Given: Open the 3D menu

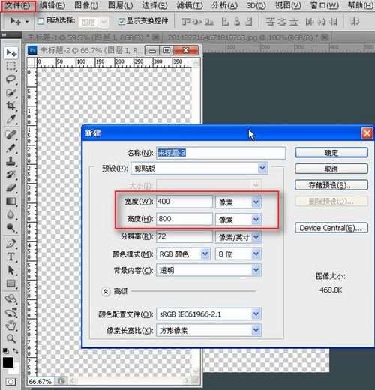Looking at the screenshot, I should click(256, 5).
